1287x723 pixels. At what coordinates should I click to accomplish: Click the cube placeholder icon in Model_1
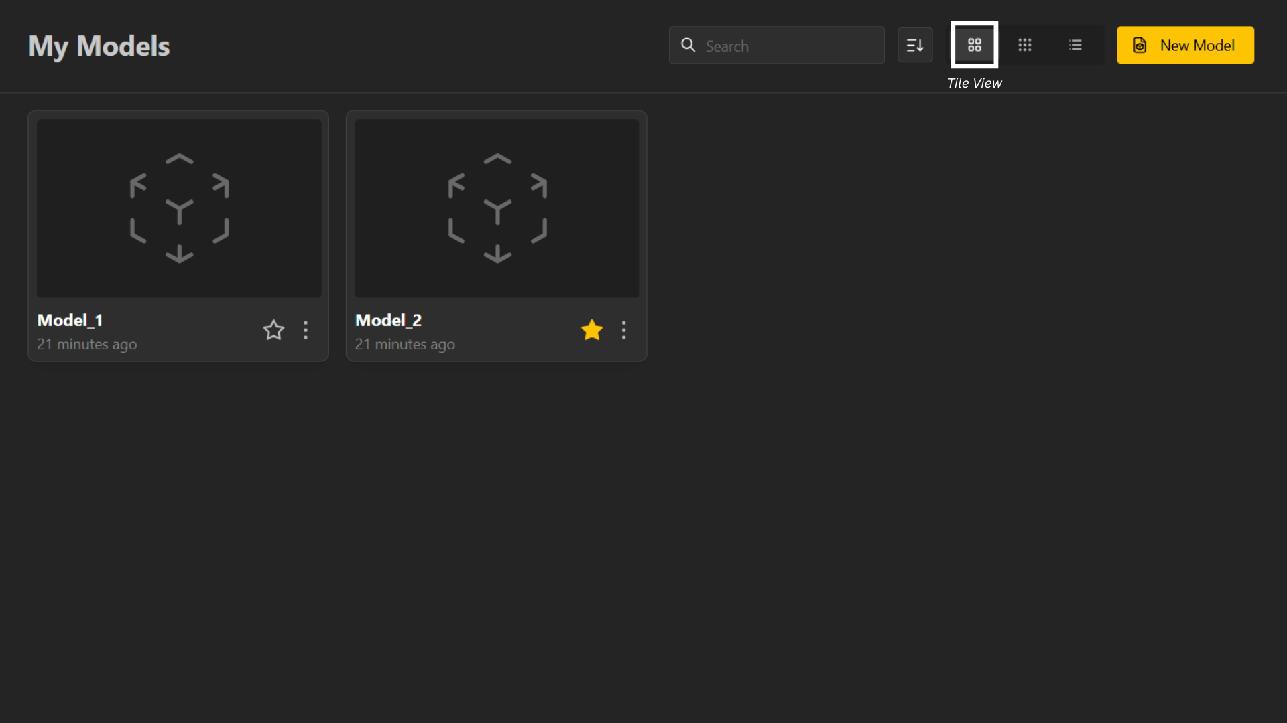coord(179,208)
